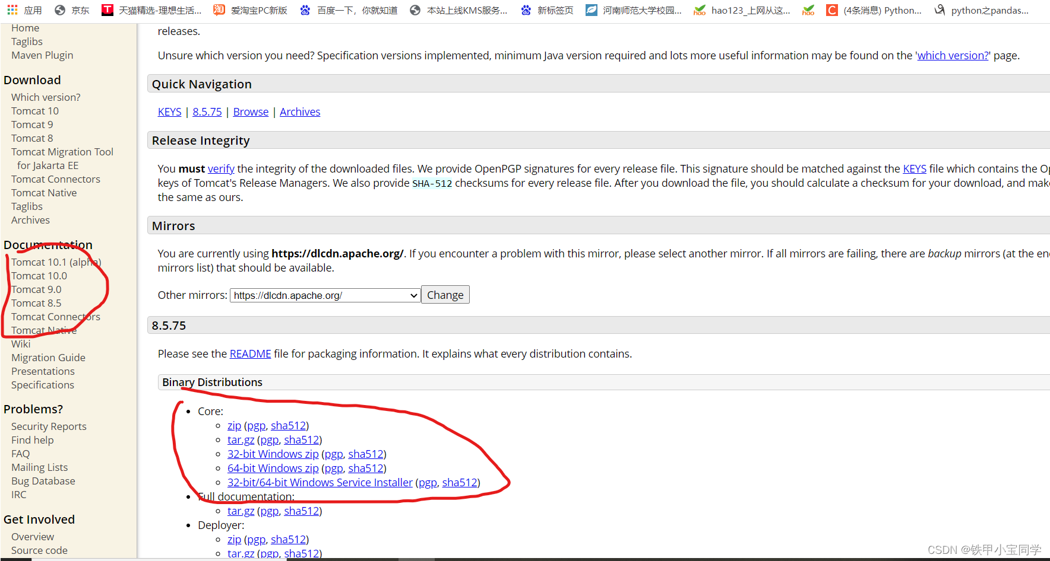
Task: Open Mailing Lists sidebar link
Action: pos(40,467)
